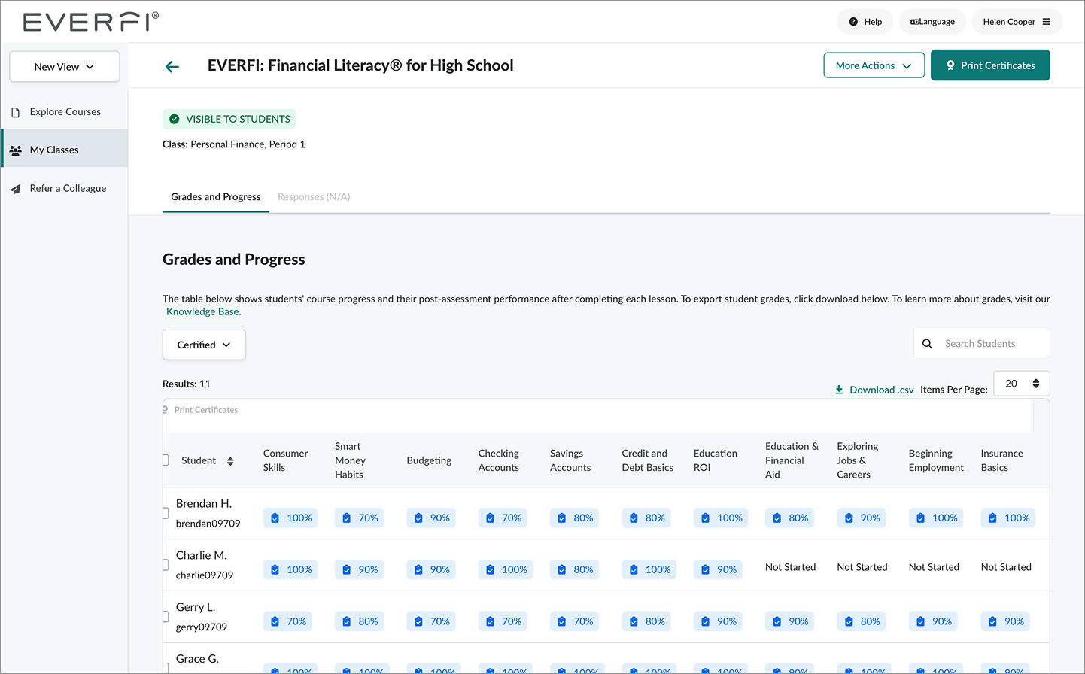The width and height of the screenshot is (1085, 674).
Task: Click Charlie's Not Started under Insurance Basics
Action: click(1006, 567)
